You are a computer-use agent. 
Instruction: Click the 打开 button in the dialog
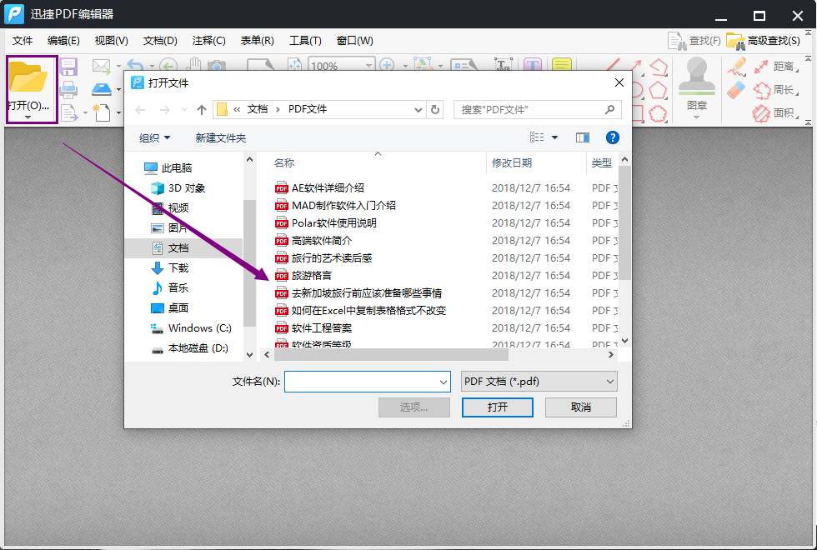pos(497,407)
